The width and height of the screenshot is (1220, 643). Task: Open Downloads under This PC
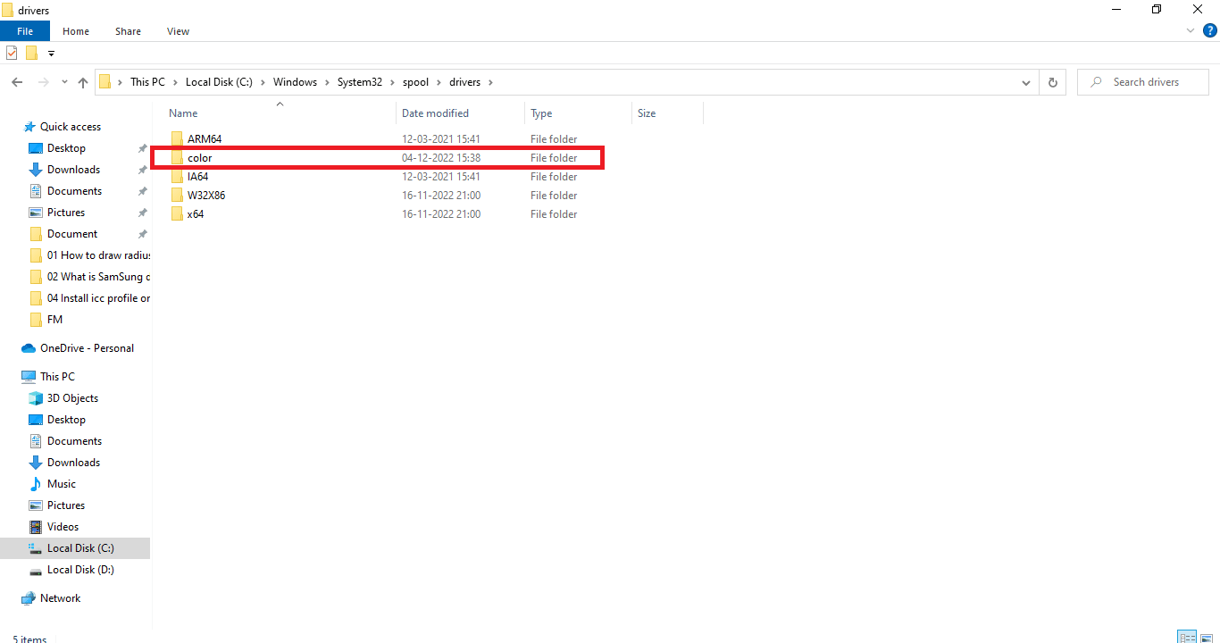[x=73, y=463]
